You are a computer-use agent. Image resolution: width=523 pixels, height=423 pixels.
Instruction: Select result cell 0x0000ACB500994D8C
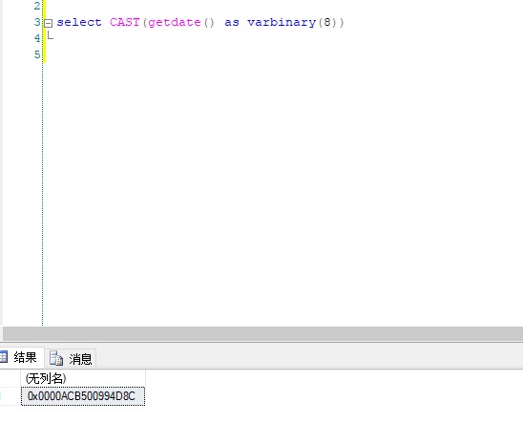(83, 396)
